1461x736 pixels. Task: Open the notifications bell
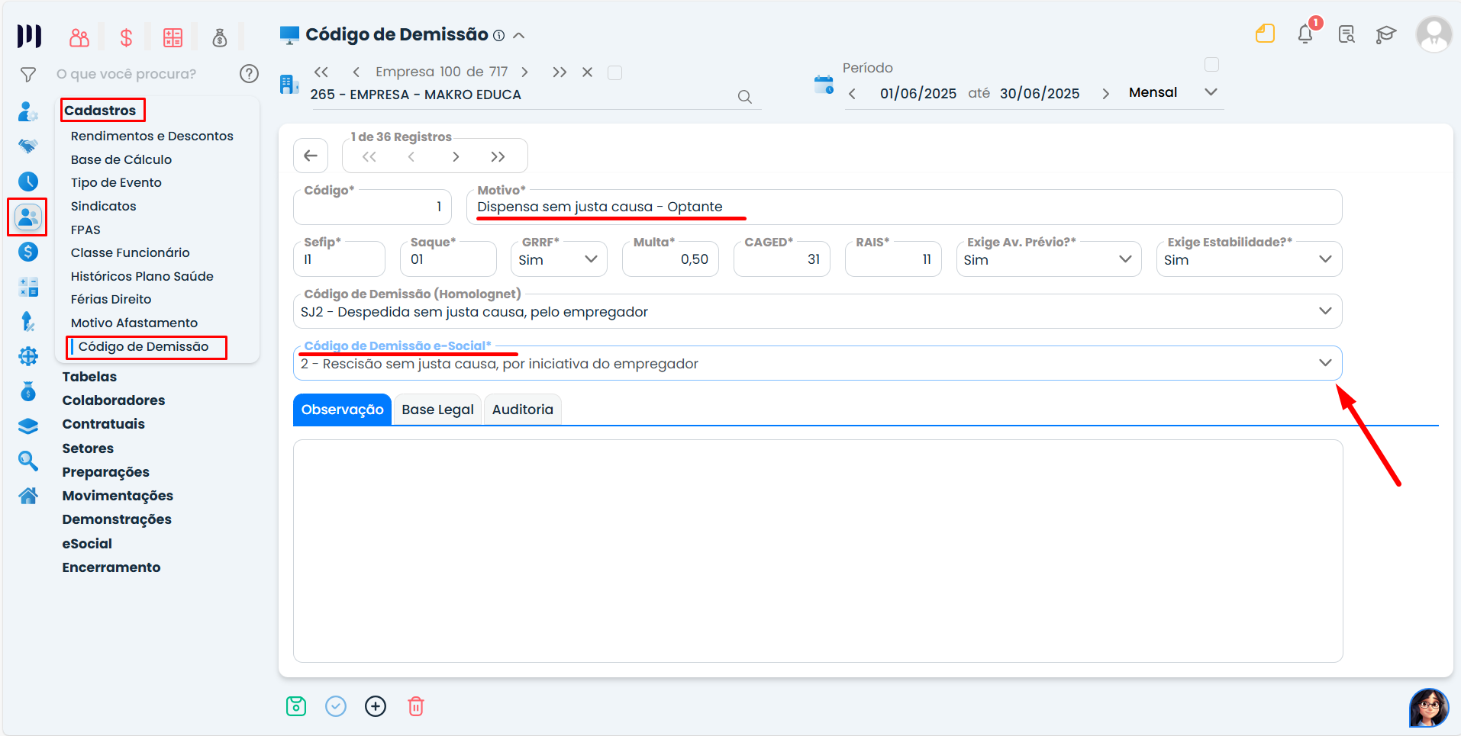[1305, 34]
